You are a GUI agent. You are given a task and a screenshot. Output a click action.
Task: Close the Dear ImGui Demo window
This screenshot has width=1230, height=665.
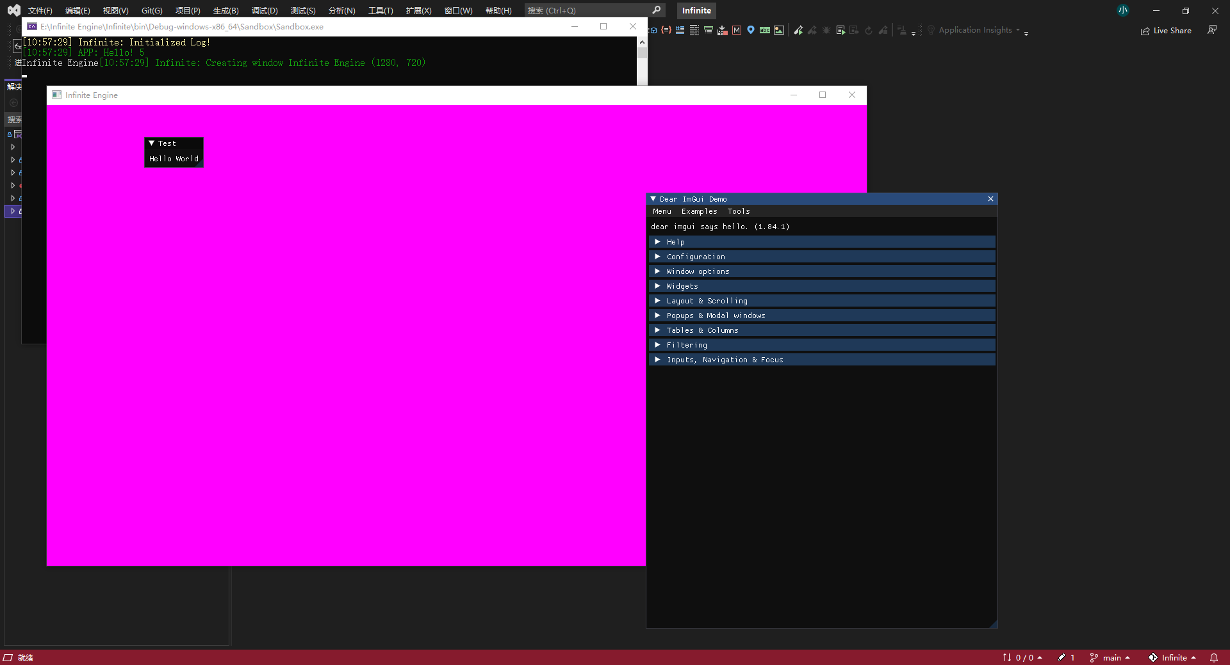(990, 199)
